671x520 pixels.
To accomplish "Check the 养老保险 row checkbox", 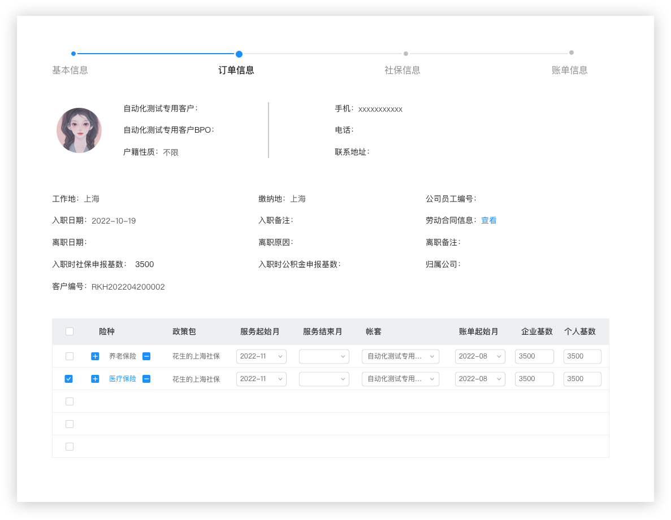I will coord(70,356).
